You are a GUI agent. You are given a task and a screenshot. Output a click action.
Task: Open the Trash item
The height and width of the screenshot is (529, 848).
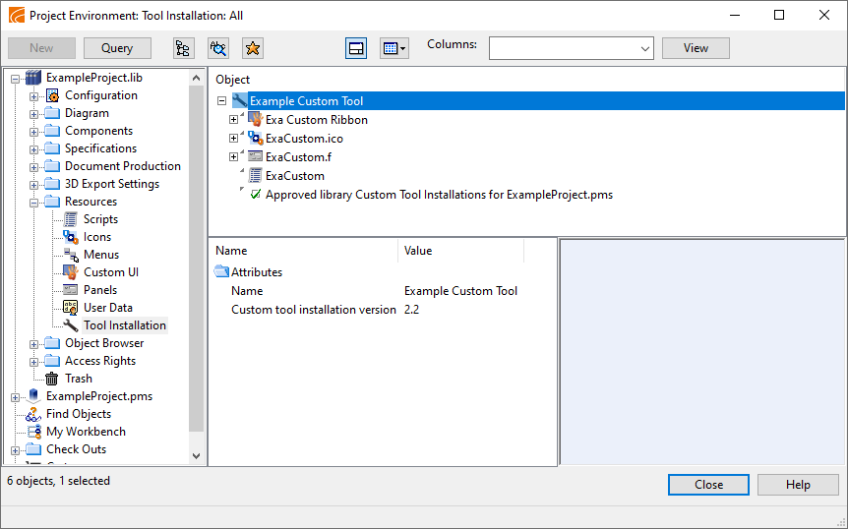pyautogui.click(x=78, y=379)
